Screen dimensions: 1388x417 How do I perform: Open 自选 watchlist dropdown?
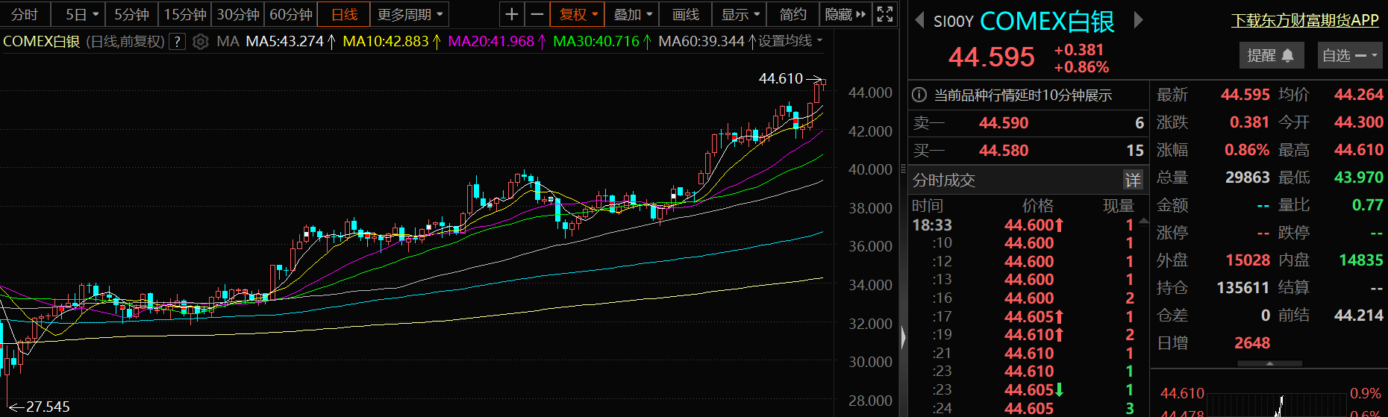(x=1349, y=55)
